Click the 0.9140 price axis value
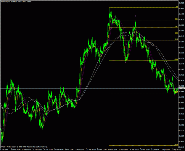Viewport: 185px width, 151px height. pos(181,64)
